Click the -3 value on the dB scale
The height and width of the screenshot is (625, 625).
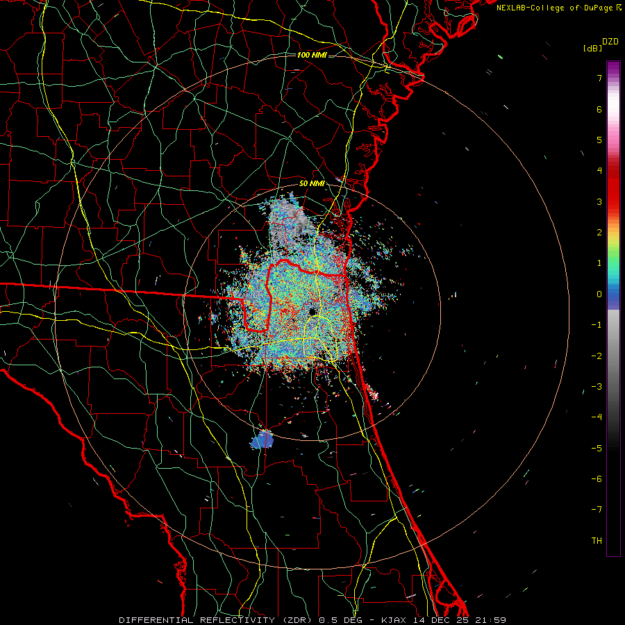(597, 387)
